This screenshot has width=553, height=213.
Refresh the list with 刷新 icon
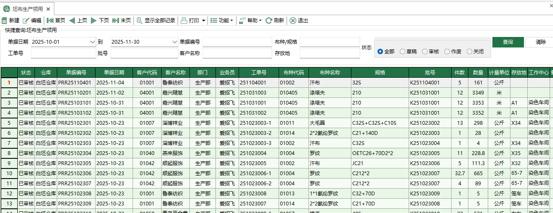269,21
